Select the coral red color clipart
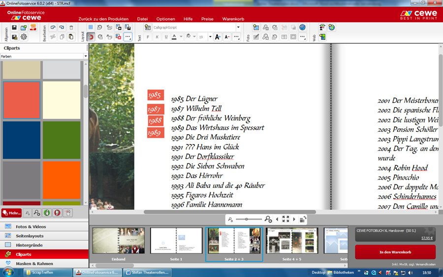The width and height of the screenshot is (443, 277). coord(22,100)
